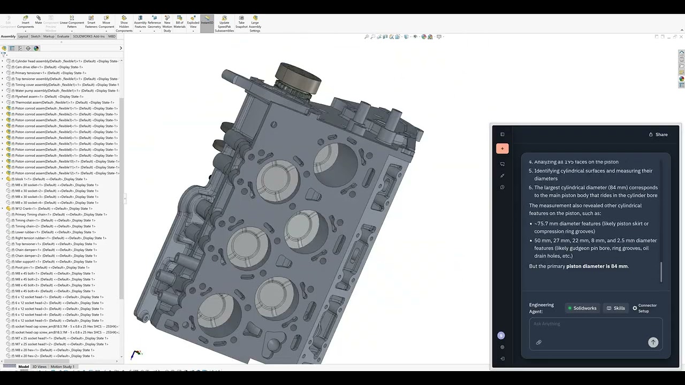
Task: Open SOLIDWORKS Resources home icon in task pane
Action: click(x=682, y=53)
